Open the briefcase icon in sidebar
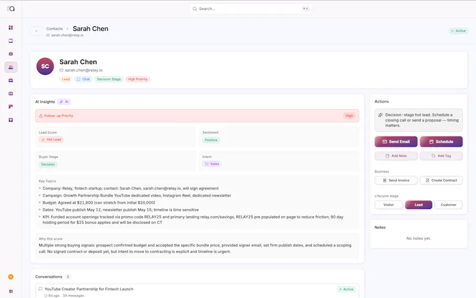 point(11,80)
